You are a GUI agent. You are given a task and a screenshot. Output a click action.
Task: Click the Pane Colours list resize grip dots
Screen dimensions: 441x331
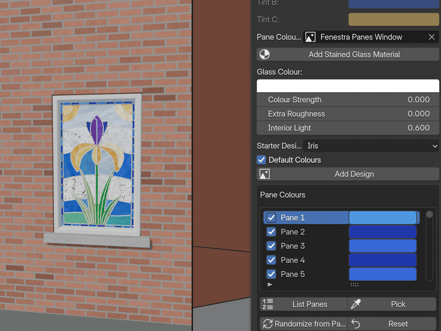(x=354, y=285)
